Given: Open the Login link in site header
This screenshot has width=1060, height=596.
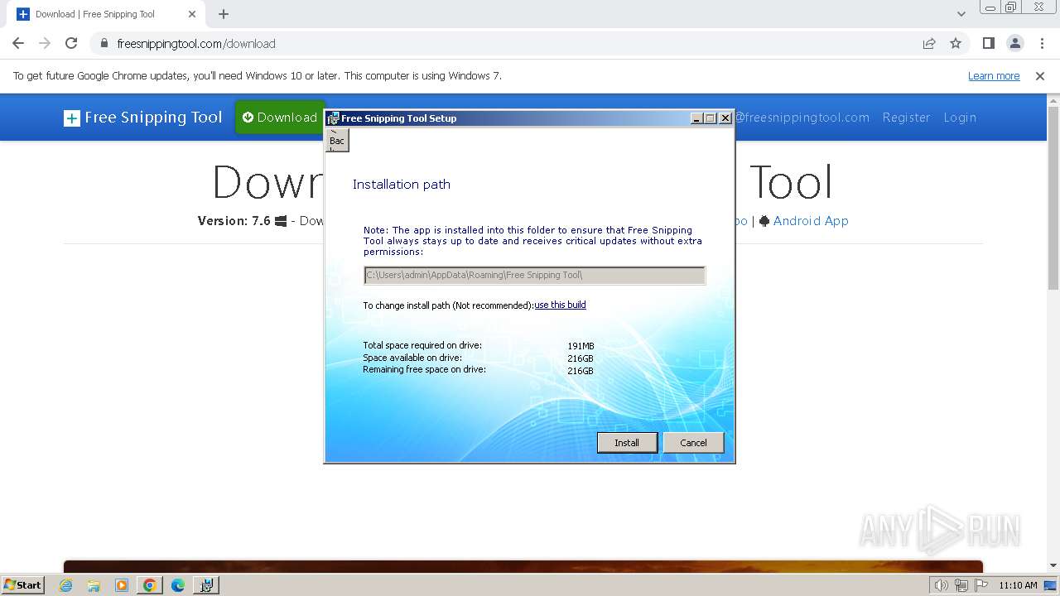Looking at the screenshot, I should (960, 118).
